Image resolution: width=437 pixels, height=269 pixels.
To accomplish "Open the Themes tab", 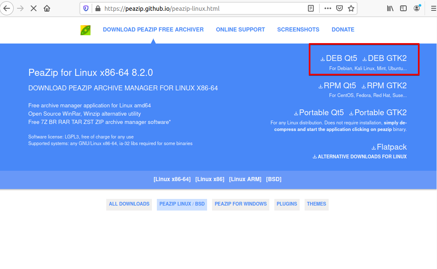I will pos(317,204).
